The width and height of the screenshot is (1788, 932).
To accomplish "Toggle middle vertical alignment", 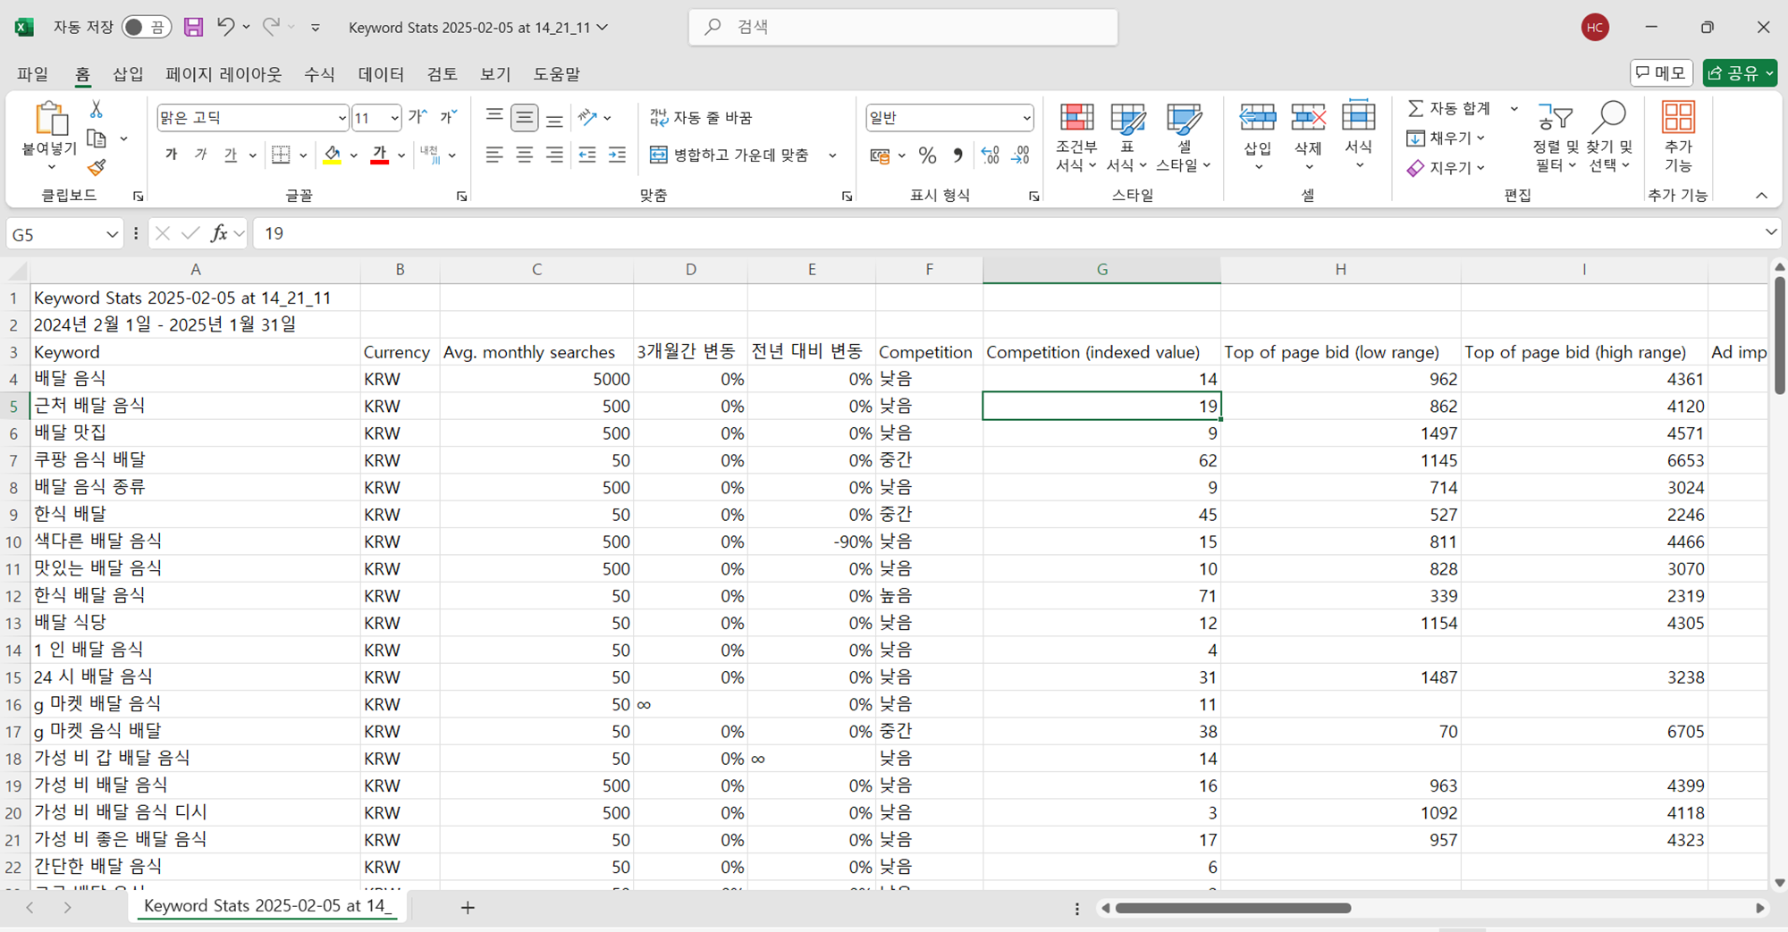I will (x=525, y=117).
